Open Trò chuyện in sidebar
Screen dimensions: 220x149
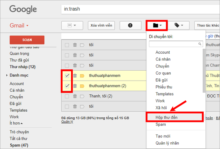tap(19, 132)
